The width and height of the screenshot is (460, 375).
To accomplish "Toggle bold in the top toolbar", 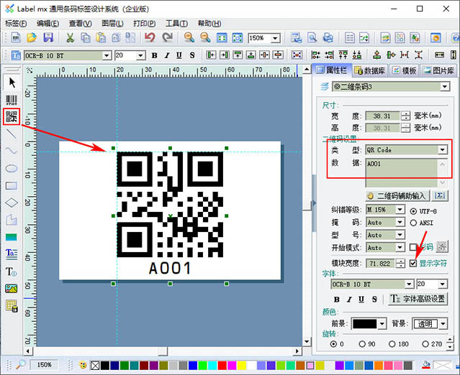I will [154, 55].
